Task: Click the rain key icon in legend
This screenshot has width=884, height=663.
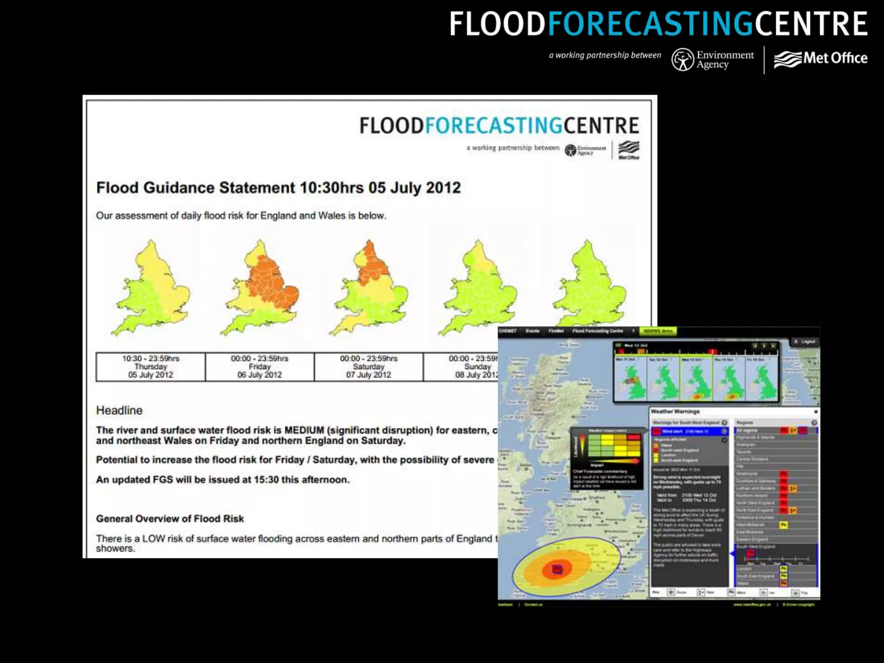Action: (701, 593)
